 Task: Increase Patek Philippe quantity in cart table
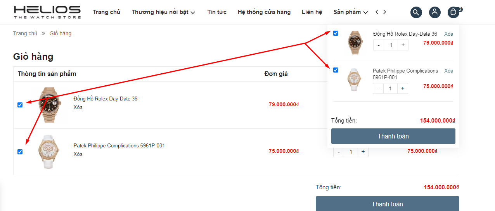[363, 152]
